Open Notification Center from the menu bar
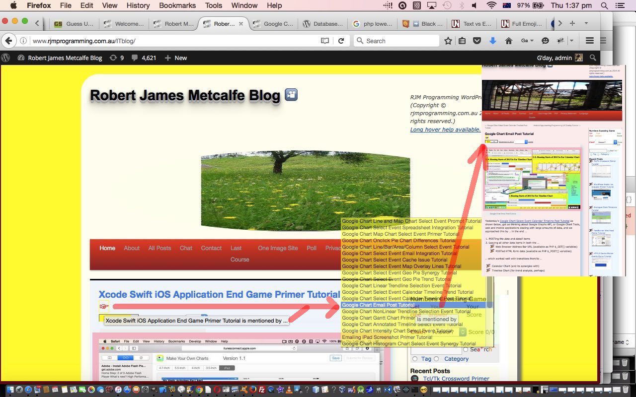This screenshot has width=636, height=397. [x=620, y=5]
